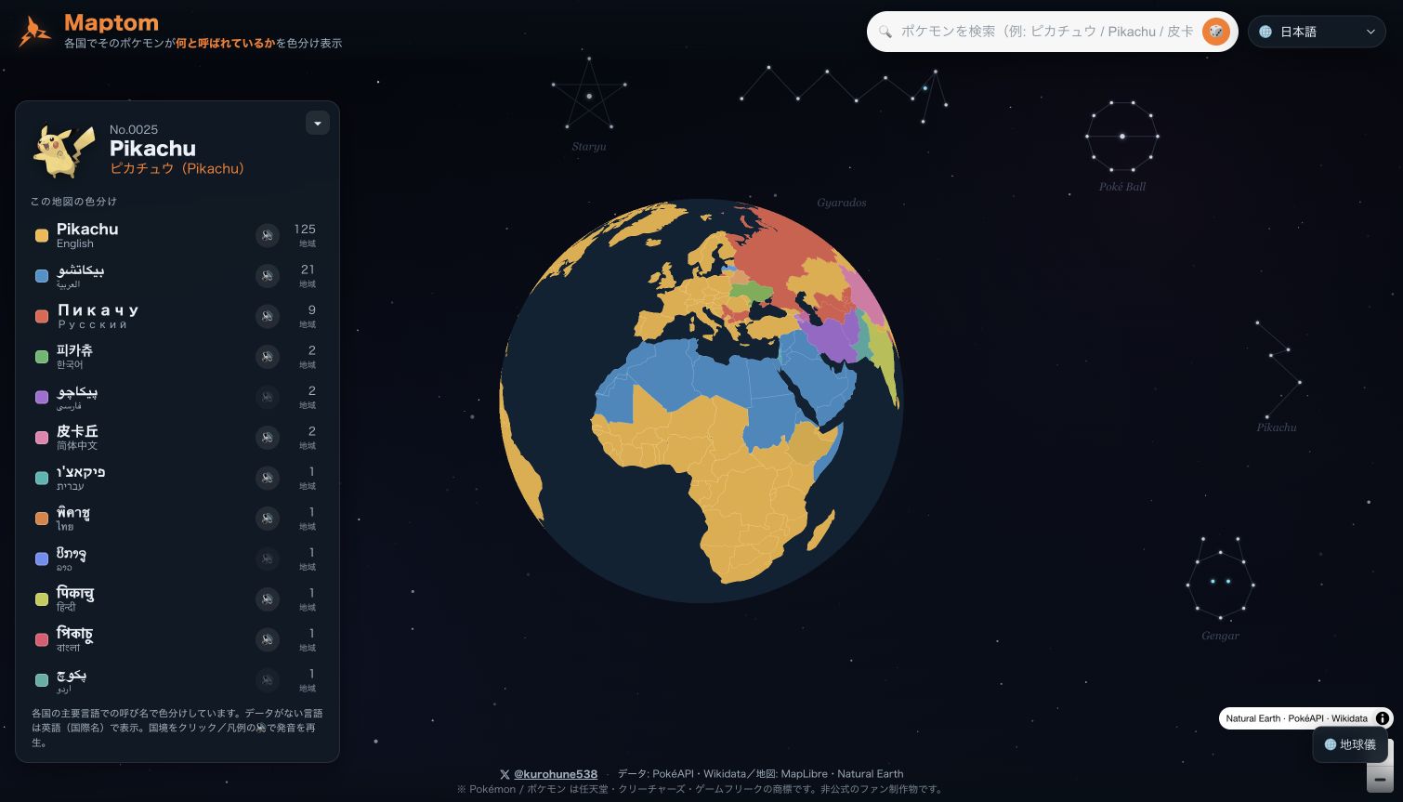The image size is (1403, 802).
Task: Open the 日本語 language dropdown
Action: coord(1317,32)
